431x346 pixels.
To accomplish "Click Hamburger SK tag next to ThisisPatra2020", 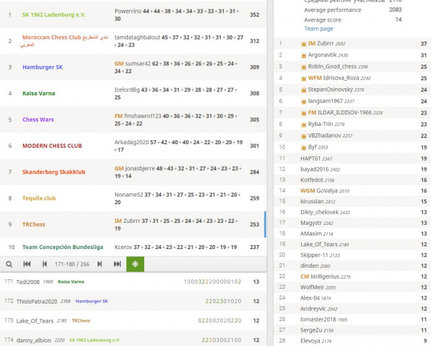I will coord(92,301).
